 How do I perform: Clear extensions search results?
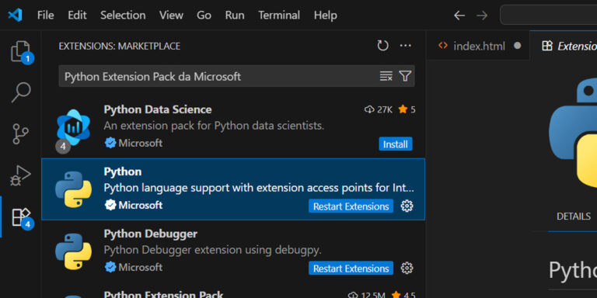coord(386,76)
